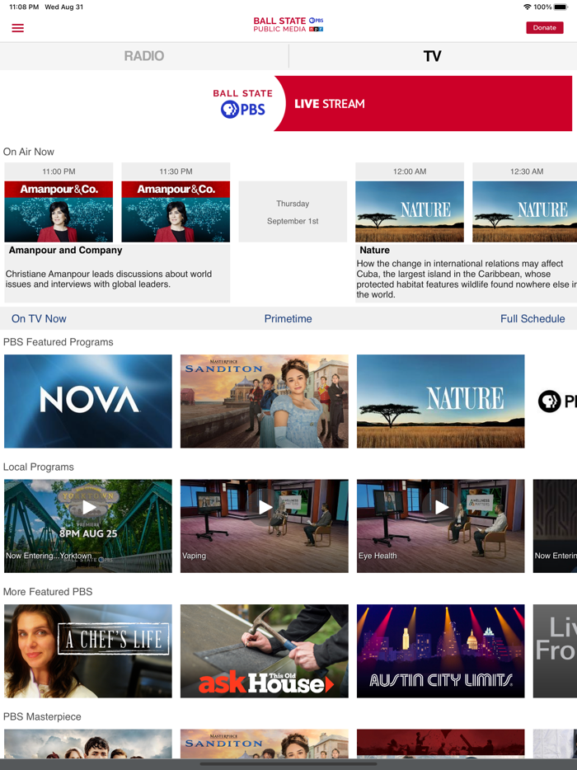This screenshot has height=770, width=577.
Task: Click the 'Vaping' caption label
Action: coord(194,556)
